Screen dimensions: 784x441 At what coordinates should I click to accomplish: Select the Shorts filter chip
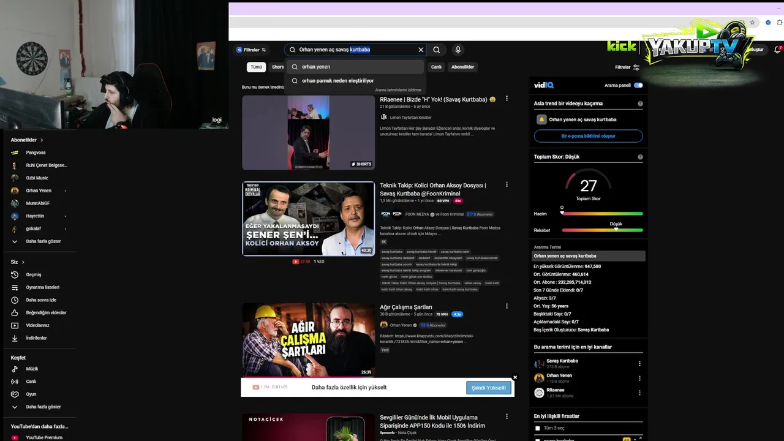click(x=278, y=67)
